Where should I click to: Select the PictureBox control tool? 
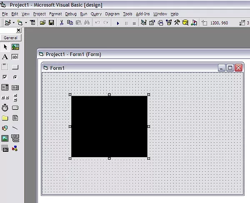[x=15, y=47]
